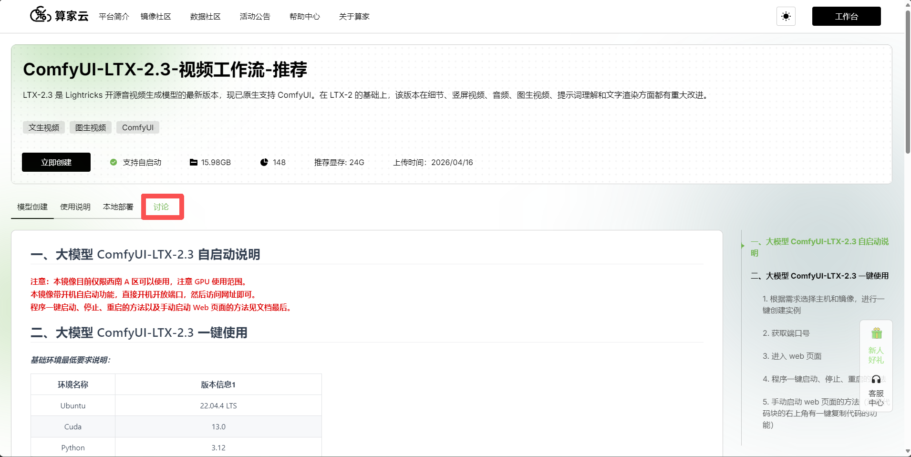Jump to 一键使用 section in the outline
The image size is (911, 457).
click(x=819, y=276)
